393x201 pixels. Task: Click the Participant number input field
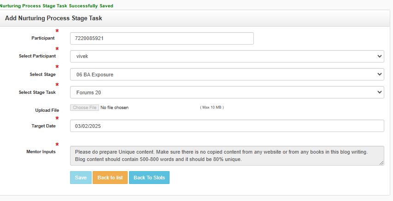(x=162, y=39)
